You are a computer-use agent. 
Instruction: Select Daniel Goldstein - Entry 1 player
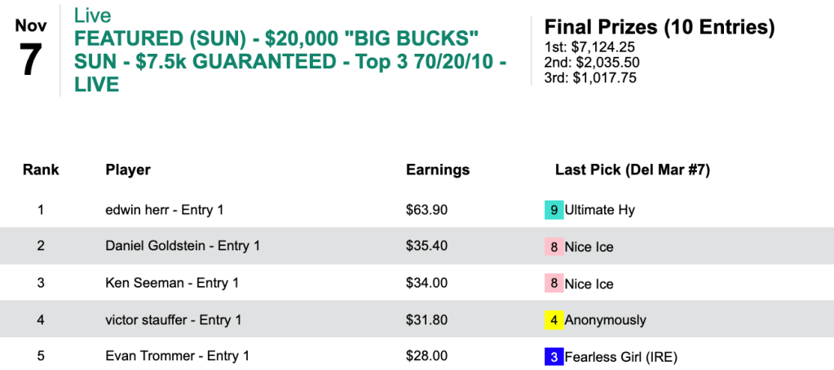tap(183, 247)
